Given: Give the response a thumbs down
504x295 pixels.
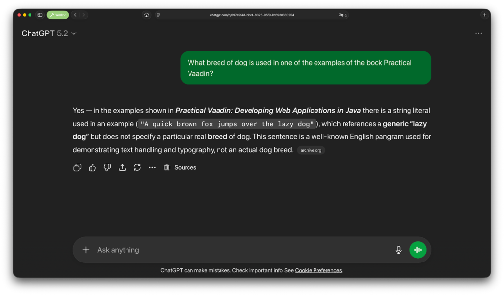Looking at the screenshot, I should point(107,167).
